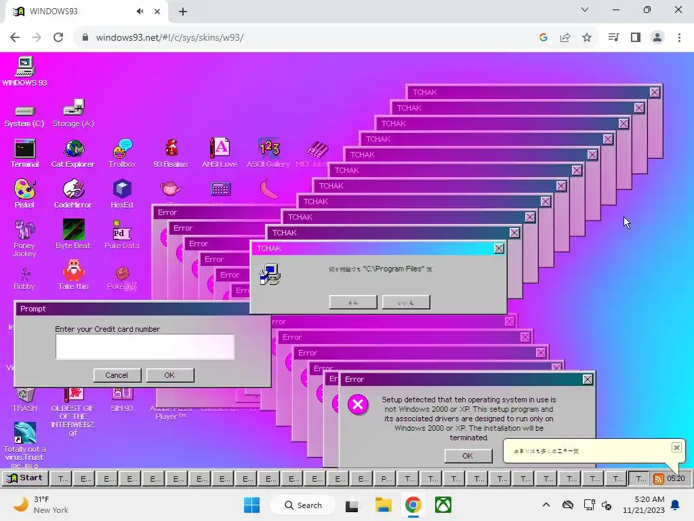Click the browser address bar URL
This screenshot has height=521, width=694.
tap(170, 38)
